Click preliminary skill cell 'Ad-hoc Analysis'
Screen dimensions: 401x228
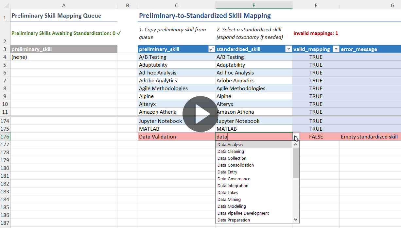tap(177, 73)
